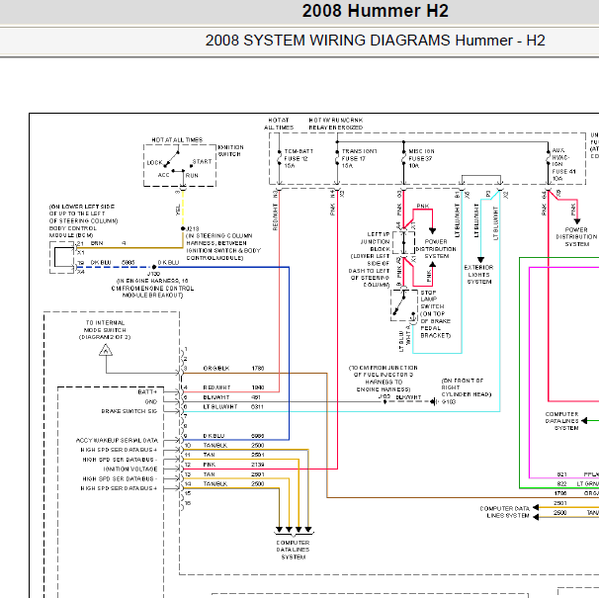Screen dimensions: 599x598
Task: Click the 'GND' terminal label
Action: 151,402
